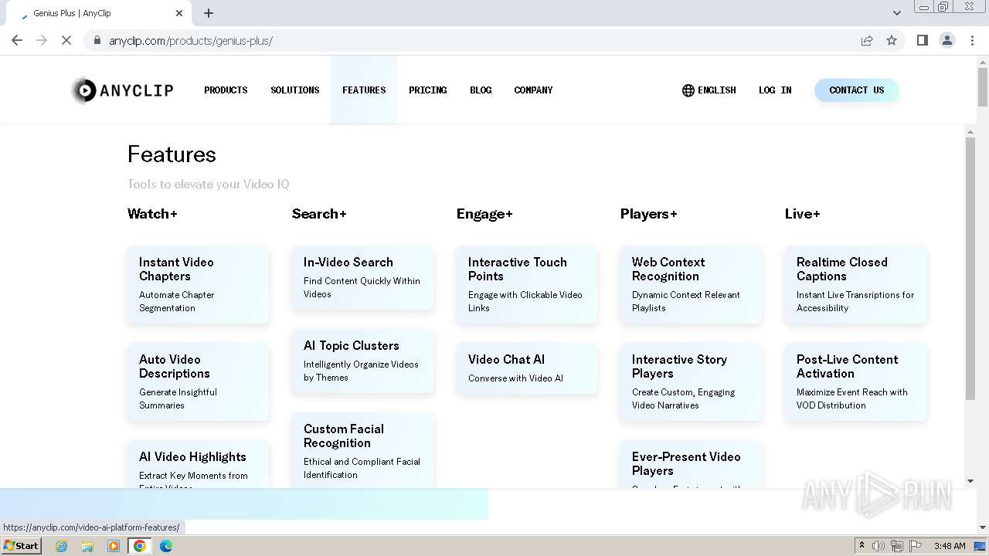
Task: Open Video Chat AI card
Action: pos(527,368)
